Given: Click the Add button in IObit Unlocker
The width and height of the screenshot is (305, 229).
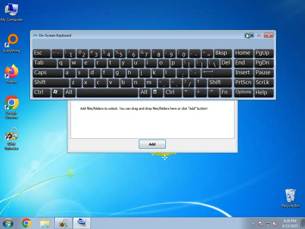Looking at the screenshot, I should tap(152, 144).
